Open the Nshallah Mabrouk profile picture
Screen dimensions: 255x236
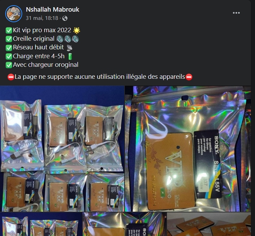click(x=14, y=14)
